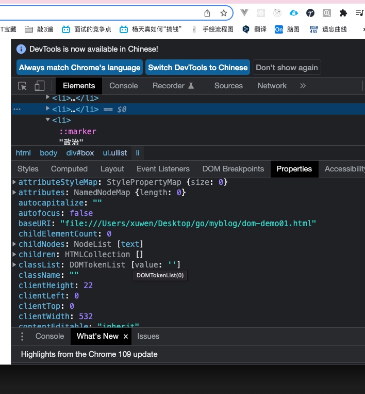Open the Computed sidebar tab

pyautogui.click(x=69, y=169)
